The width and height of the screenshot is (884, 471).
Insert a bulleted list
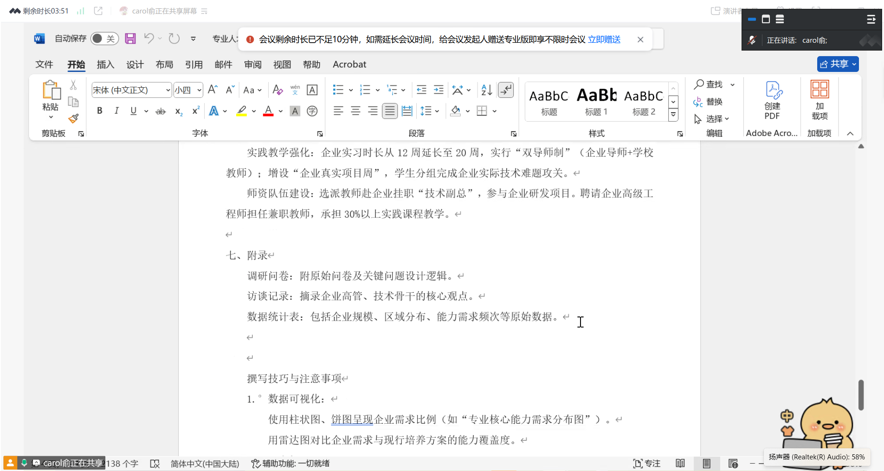(x=338, y=90)
